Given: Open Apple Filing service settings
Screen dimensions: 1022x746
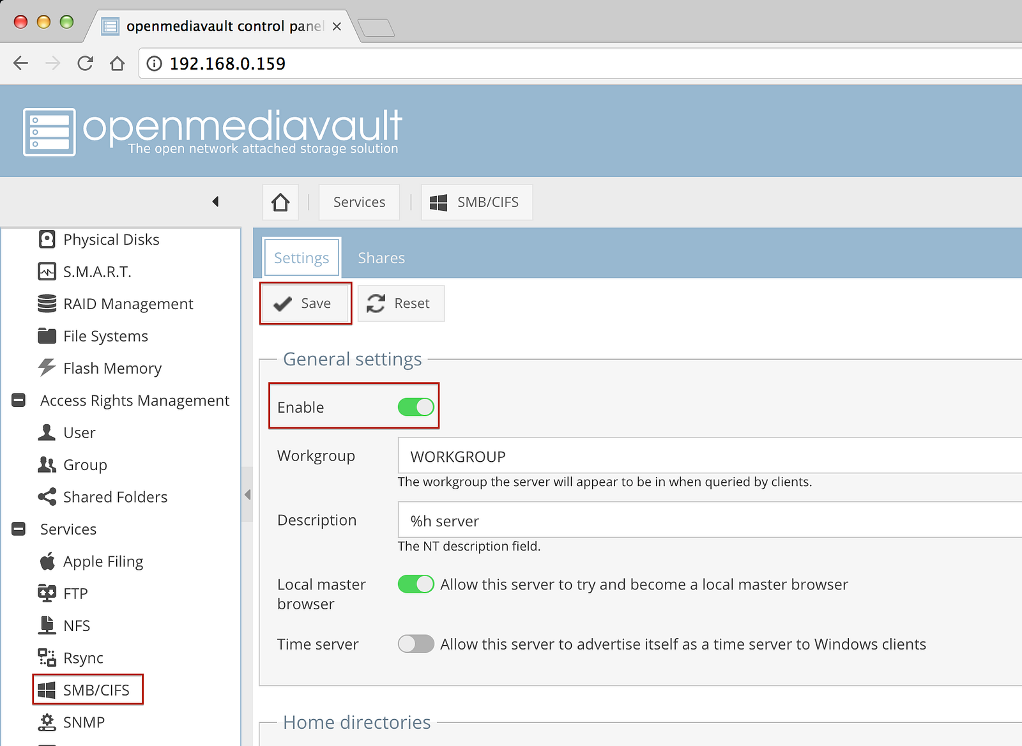Looking at the screenshot, I should [x=103, y=561].
